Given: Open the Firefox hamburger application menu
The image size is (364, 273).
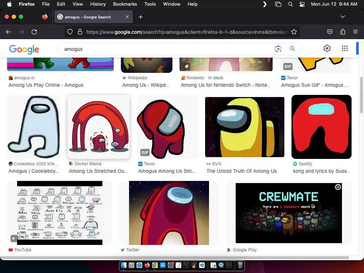Looking at the screenshot, I should point(355,32).
